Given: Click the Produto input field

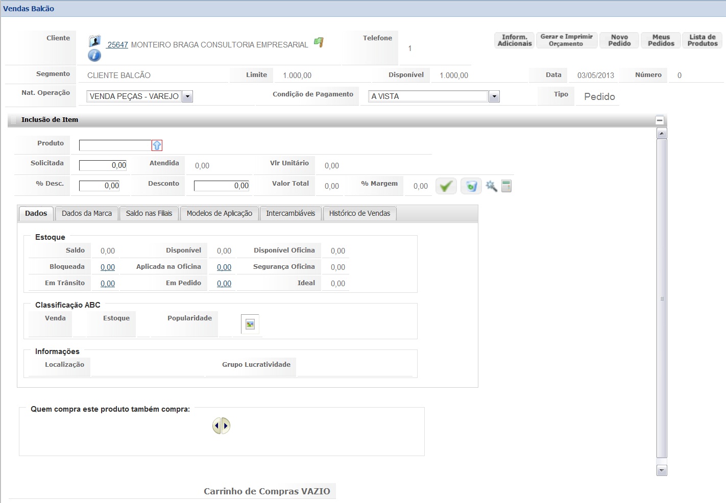Looking at the screenshot, I should tap(115, 145).
